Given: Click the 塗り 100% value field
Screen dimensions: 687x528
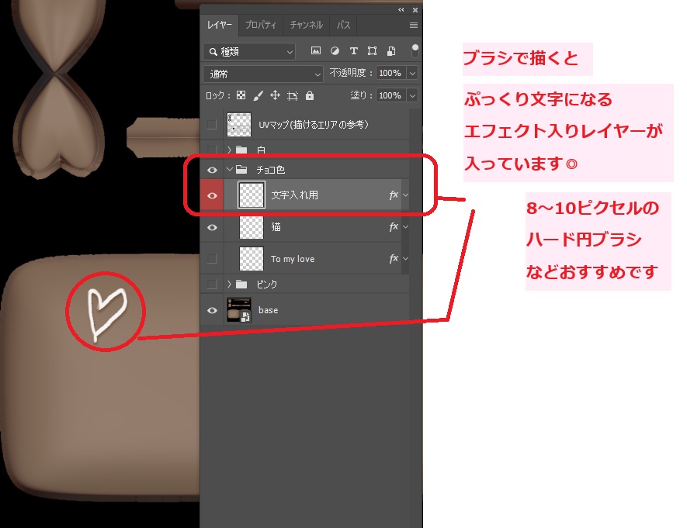Looking at the screenshot, I should (x=390, y=95).
